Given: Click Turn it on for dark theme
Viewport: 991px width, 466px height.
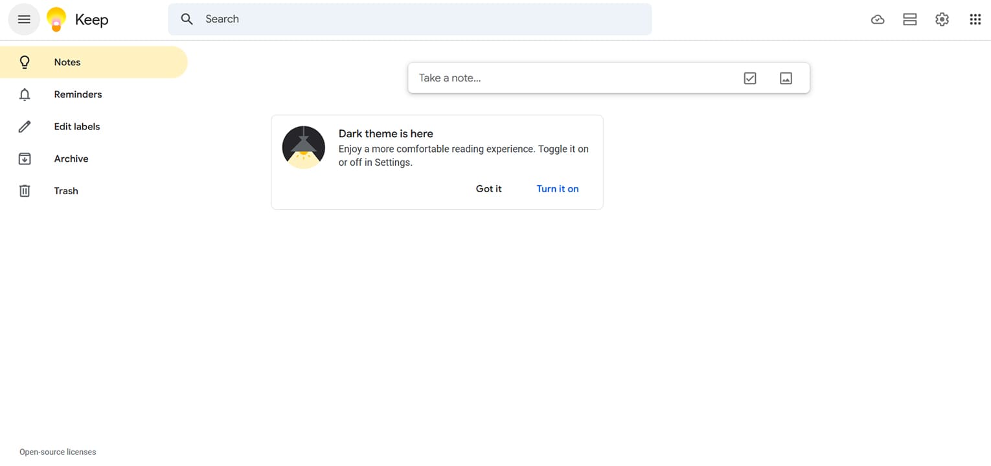Looking at the screenshot, I should [x=558, y=189].
